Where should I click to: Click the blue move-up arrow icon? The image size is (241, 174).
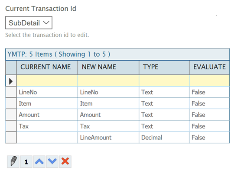(x=39, y=161)
